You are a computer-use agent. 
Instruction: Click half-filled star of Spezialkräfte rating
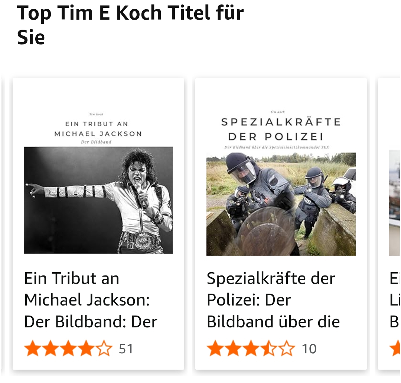point(268,349)
